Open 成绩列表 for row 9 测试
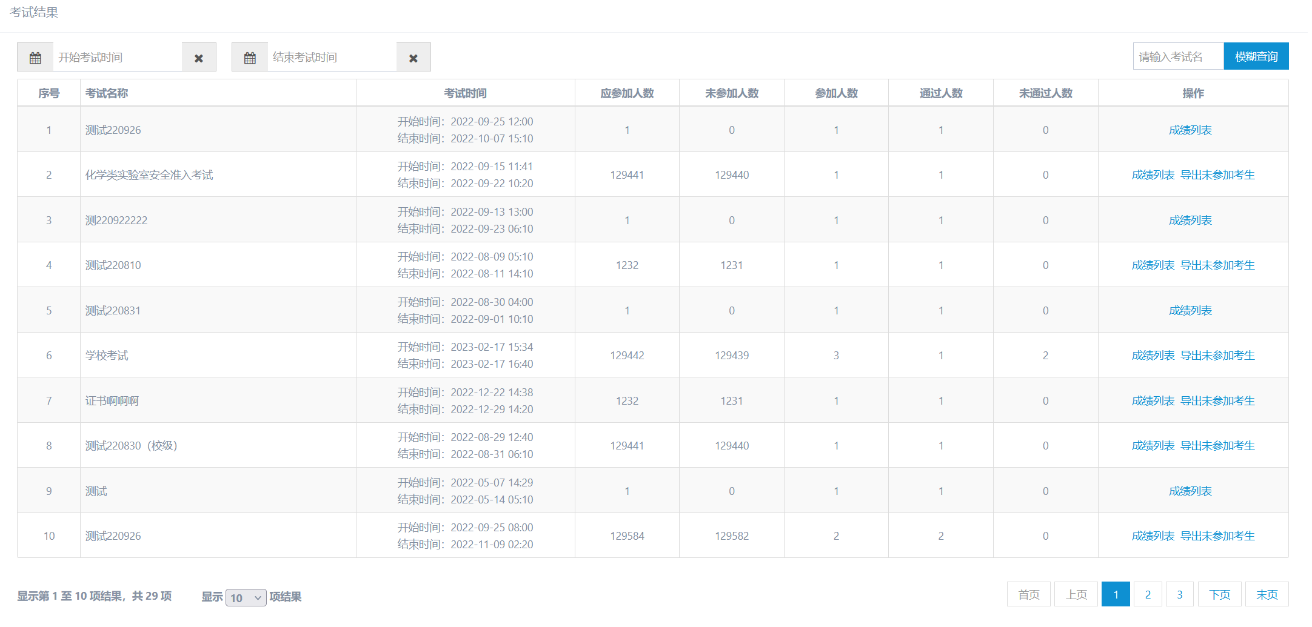 point(1191,491)
